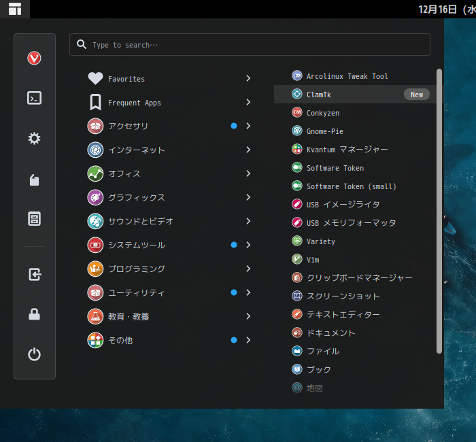Click the Software Token (small) icon

click(x=297, y=186)
